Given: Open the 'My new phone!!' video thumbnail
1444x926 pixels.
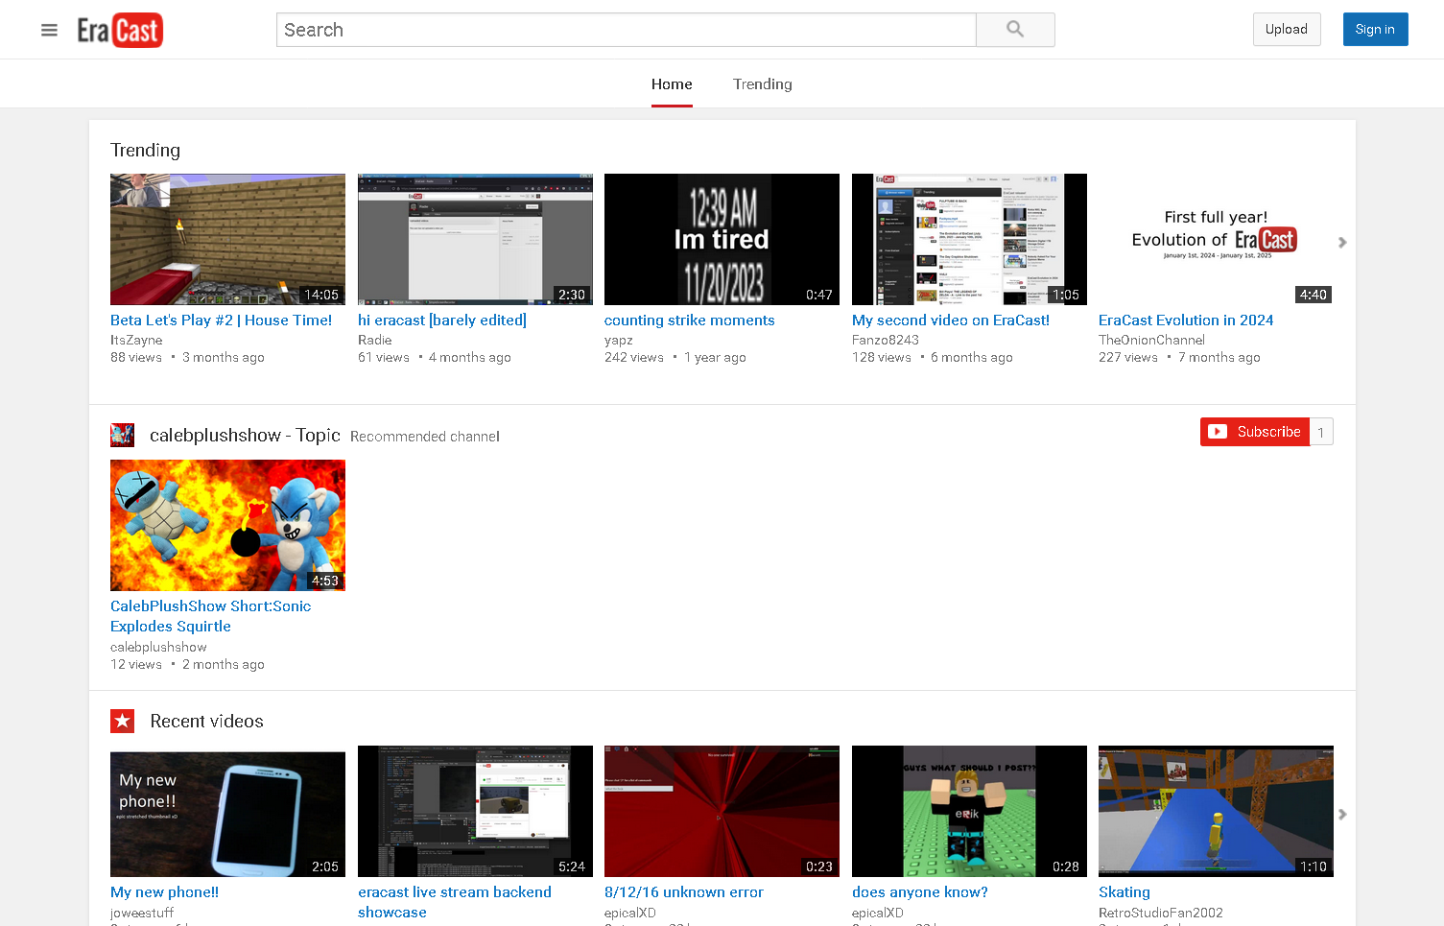Looking at the screenshot, I should tap(227, 813).
